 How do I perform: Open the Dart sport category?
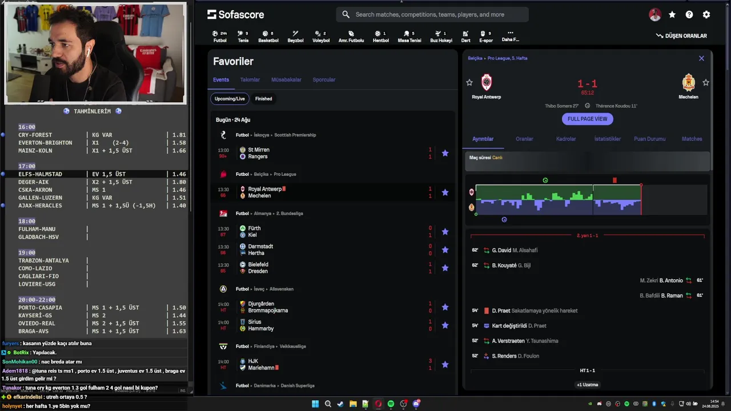[466, 37]
